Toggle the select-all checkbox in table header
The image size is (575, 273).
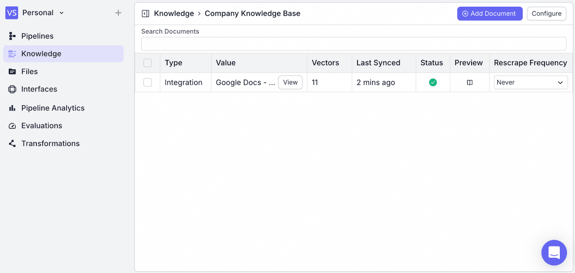(x=148, y=63)
